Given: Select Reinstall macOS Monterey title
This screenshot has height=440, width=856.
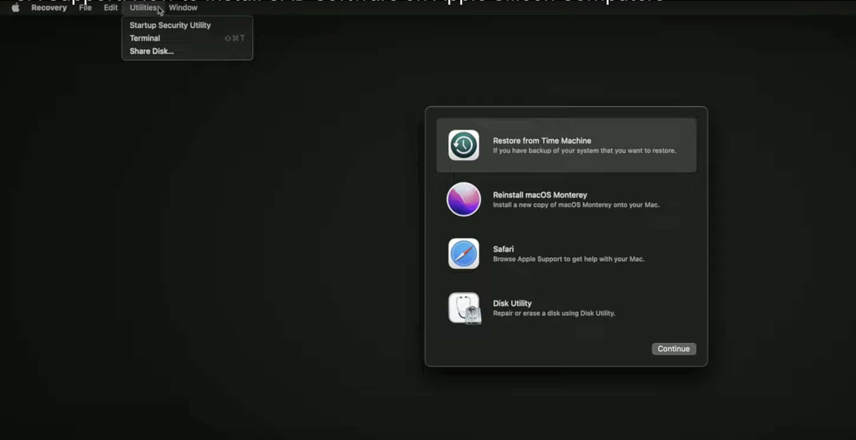Looking at the screenshot, I should click(540, 195).
